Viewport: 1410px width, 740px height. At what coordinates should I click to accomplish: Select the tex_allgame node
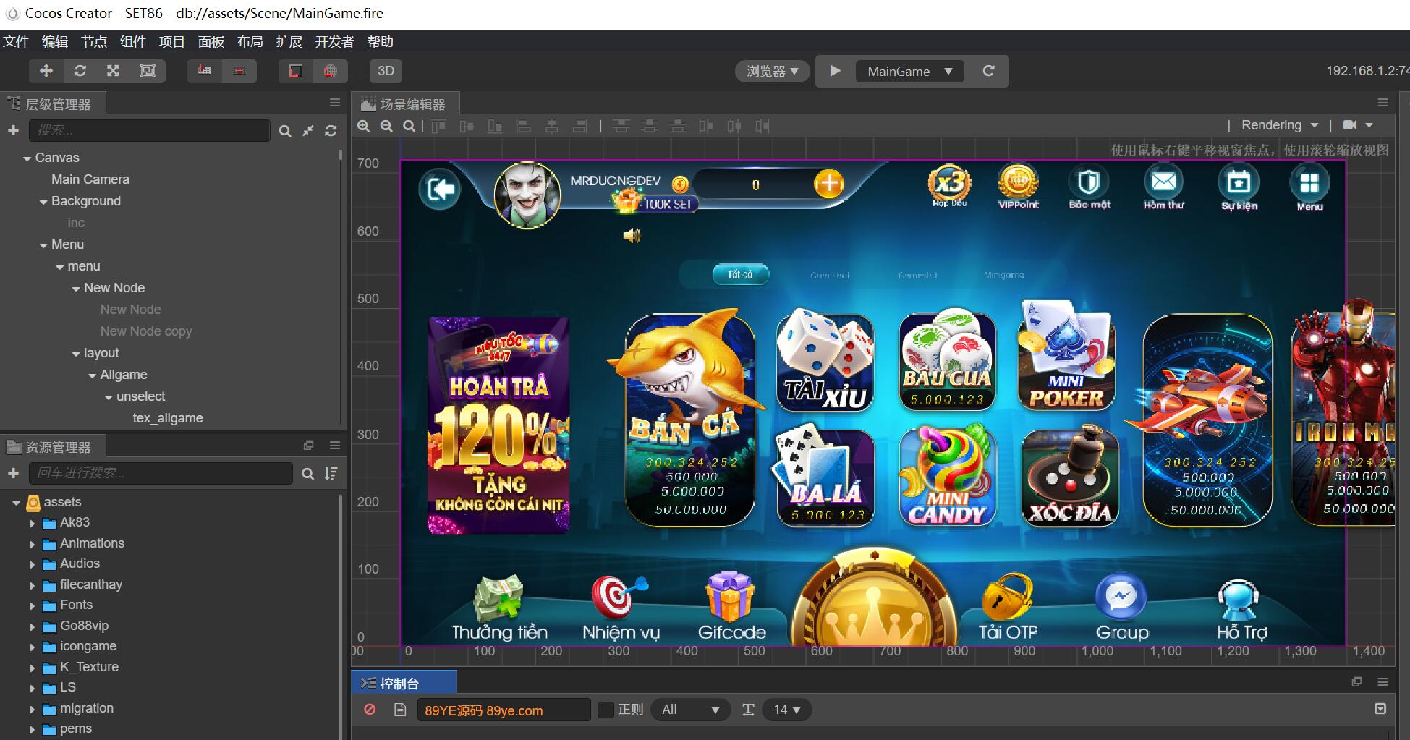click(168, 418)
